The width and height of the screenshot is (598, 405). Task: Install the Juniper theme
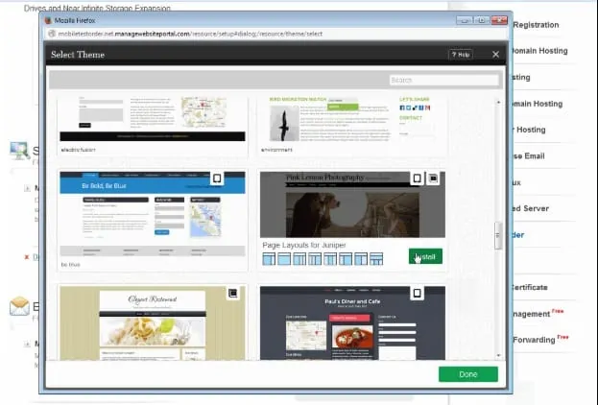click(424, 257)
